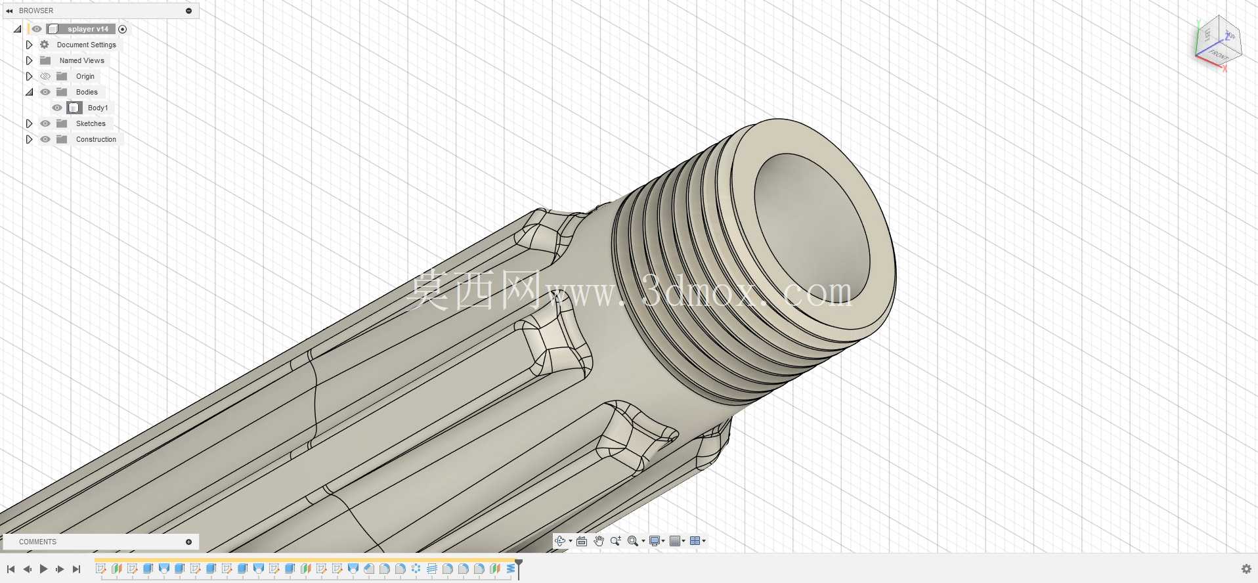Screen dimensions: 1258x583
Task: Select the Named Views label
Action: (82, 60)
